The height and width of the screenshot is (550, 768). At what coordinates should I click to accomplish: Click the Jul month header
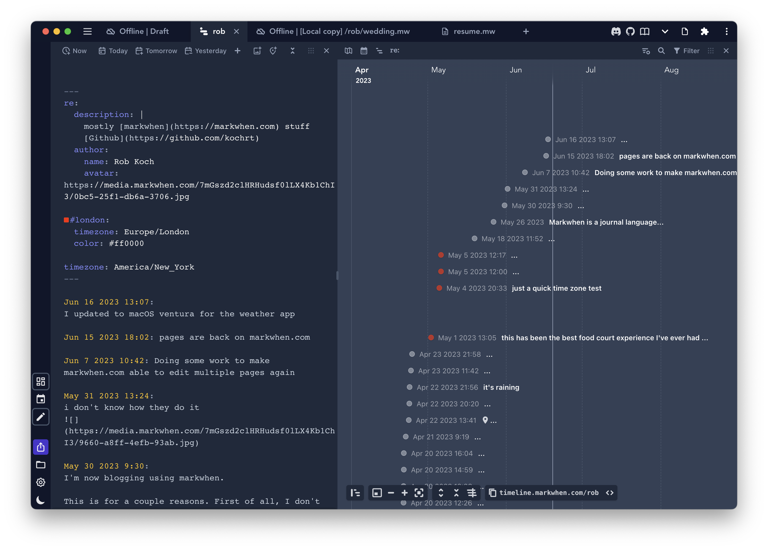(x=590, y=70)
